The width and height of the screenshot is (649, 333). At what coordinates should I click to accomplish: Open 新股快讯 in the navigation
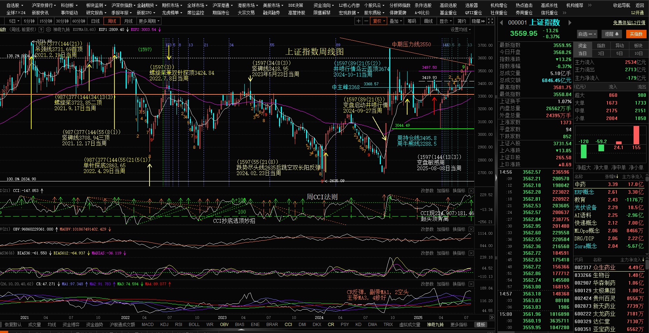(x=40, y=13)
